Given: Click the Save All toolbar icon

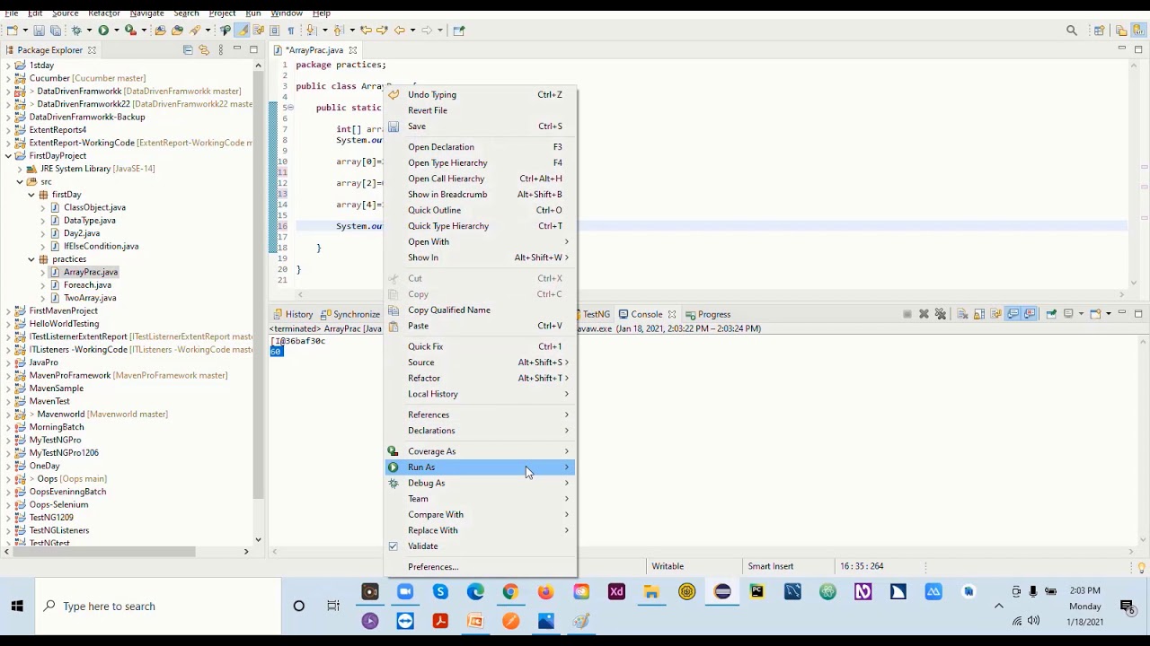Looking at the screenshot, I should point(56,31).
